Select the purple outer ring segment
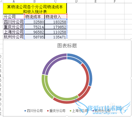The width and height of the screenshot is (132, 117). point(51,61)
